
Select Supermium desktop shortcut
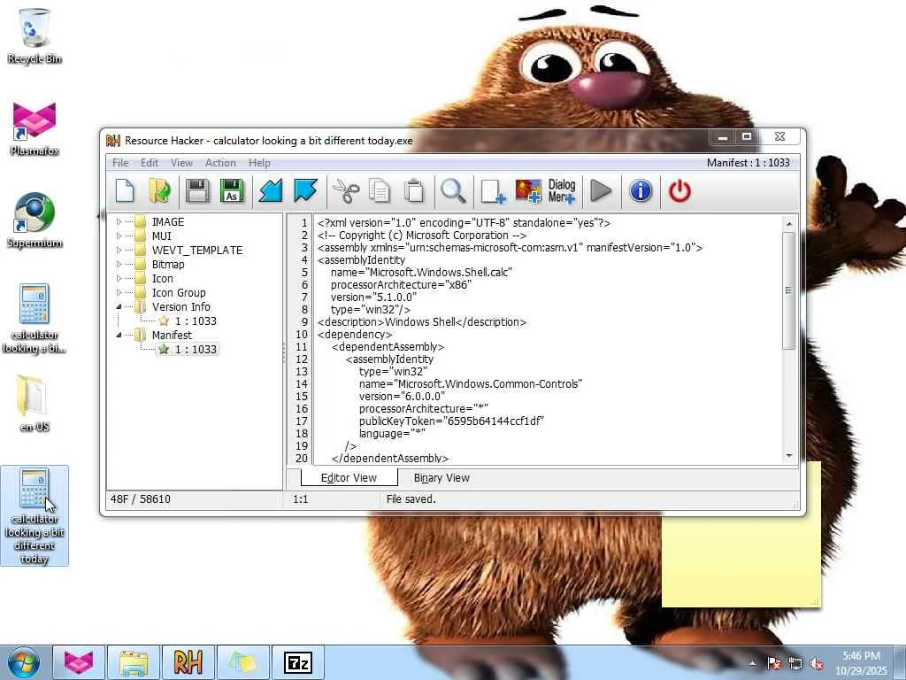tap(35, 220)
